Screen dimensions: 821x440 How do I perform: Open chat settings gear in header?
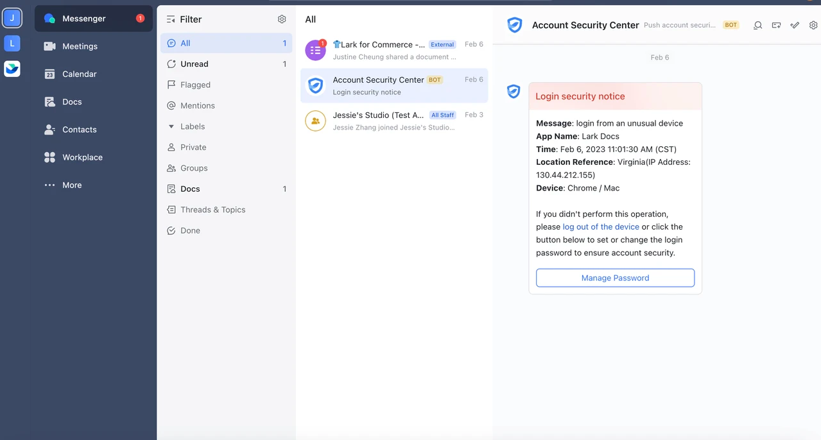coord(813,26)
